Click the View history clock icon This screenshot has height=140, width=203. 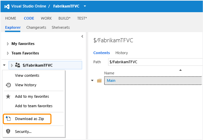[8, 85]
